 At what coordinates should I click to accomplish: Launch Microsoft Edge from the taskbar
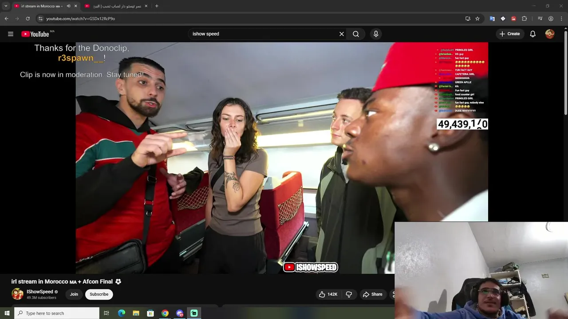click(121, 313)
